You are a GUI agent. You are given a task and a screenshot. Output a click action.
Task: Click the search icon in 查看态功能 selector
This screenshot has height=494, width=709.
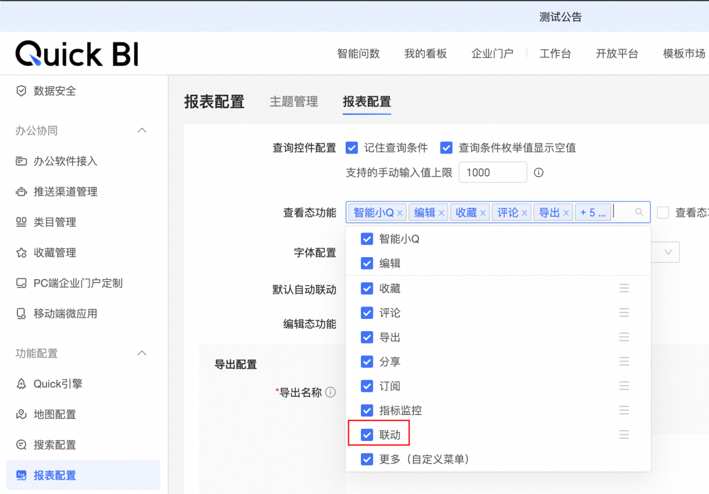[x=639, y=213]
